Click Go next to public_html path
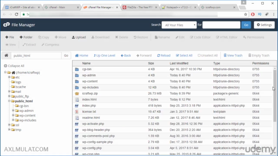Screen dimensions: 278x156 point(66,55)
